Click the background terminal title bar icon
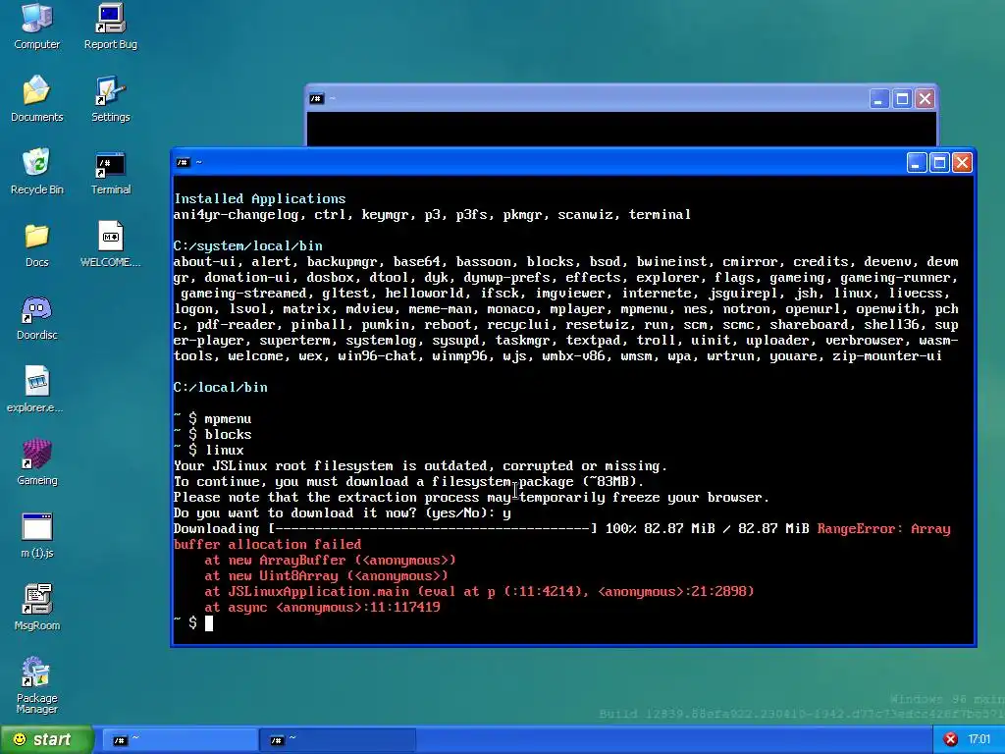The height and width of the screenshot is (754, 1005). click(x=316, y=99)
